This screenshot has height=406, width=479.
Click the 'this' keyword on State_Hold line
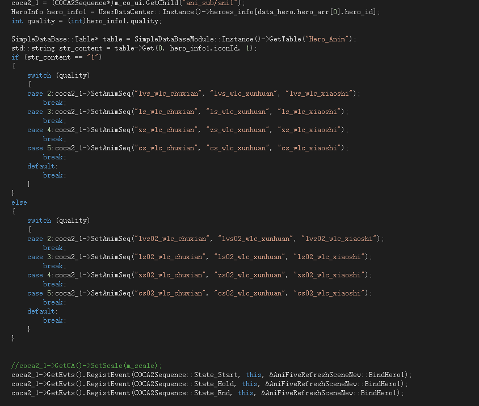[x=249, y=384]
